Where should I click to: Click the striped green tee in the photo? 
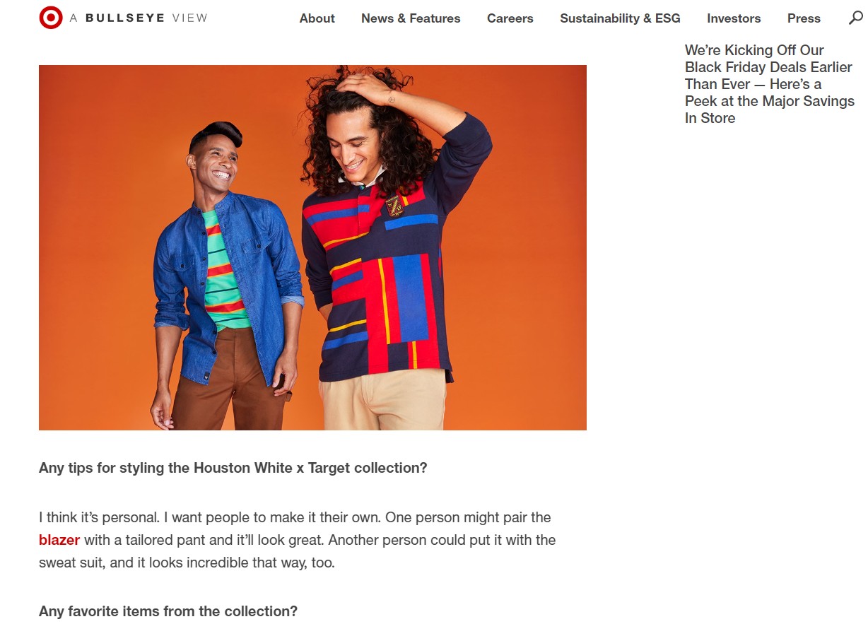click(225, 272)
